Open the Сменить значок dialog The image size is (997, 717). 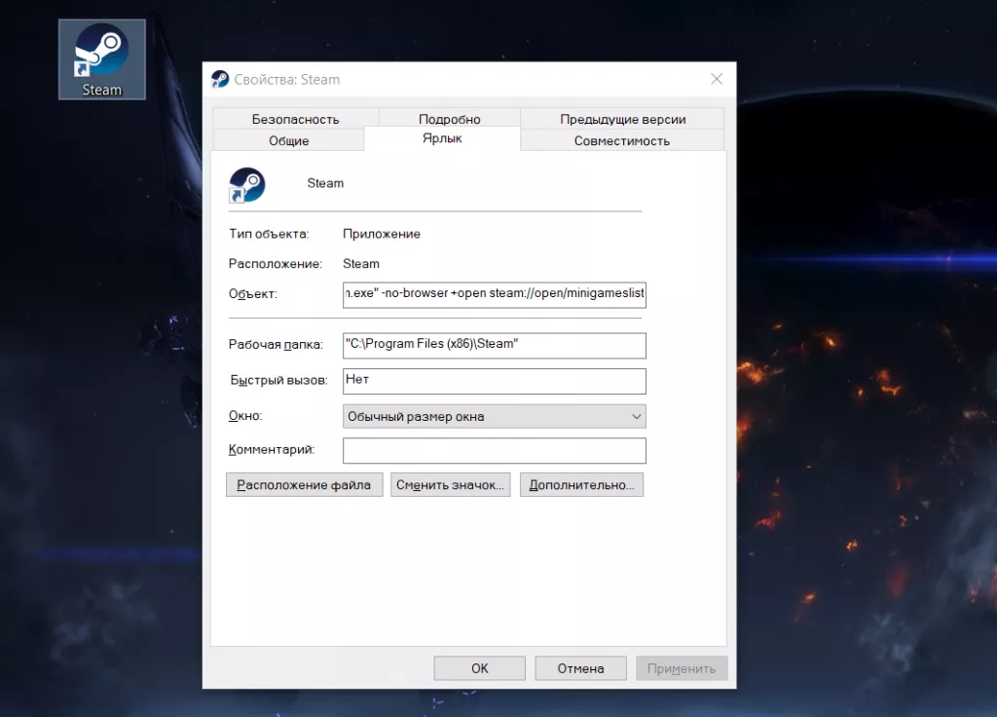pos(450,485)
